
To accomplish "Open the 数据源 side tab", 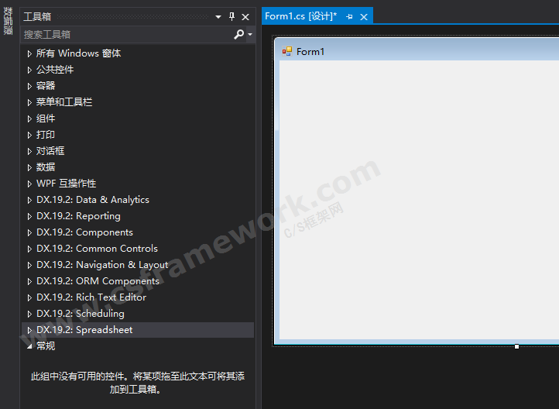I will point(8,22).
